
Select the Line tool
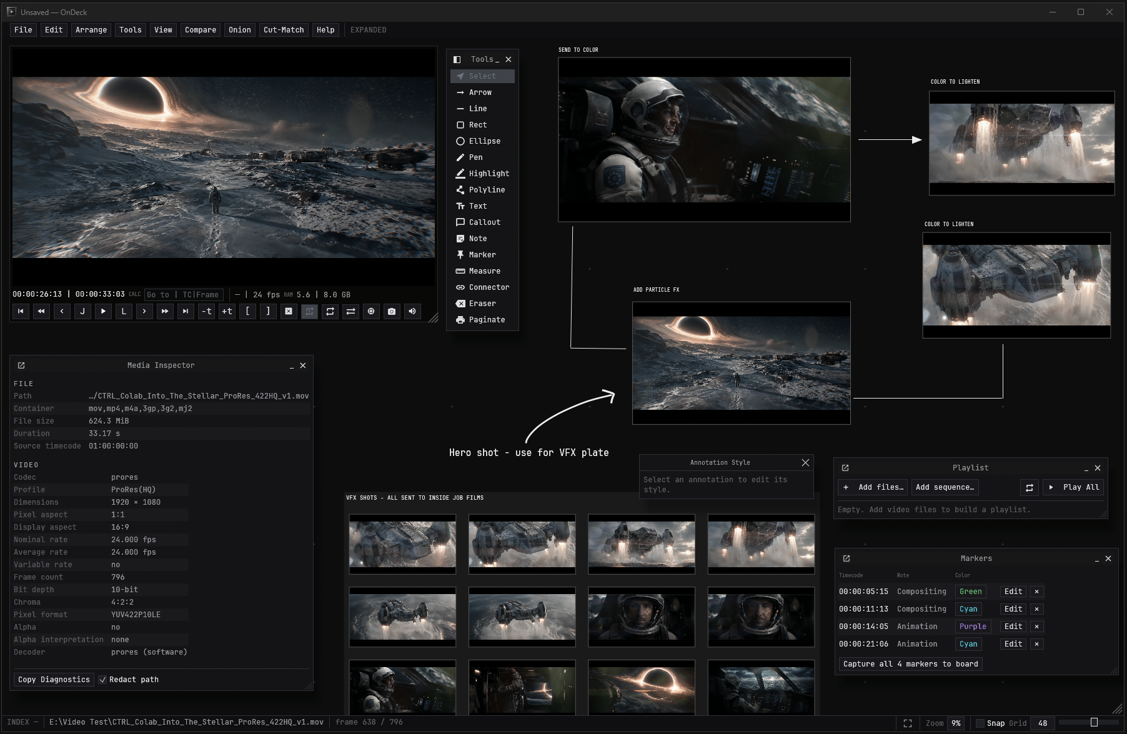482,109
